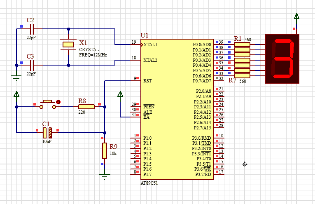Select resistor R9 body

tap(105, 151)
